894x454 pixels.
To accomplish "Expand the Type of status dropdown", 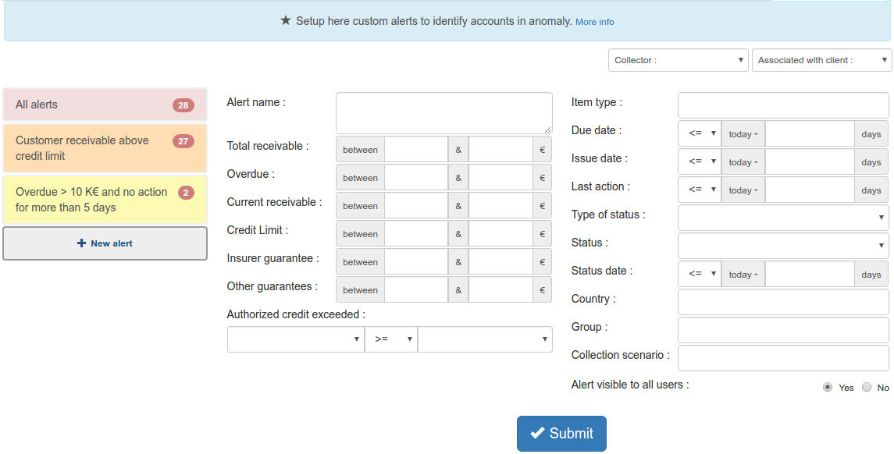I will [783, 218].
